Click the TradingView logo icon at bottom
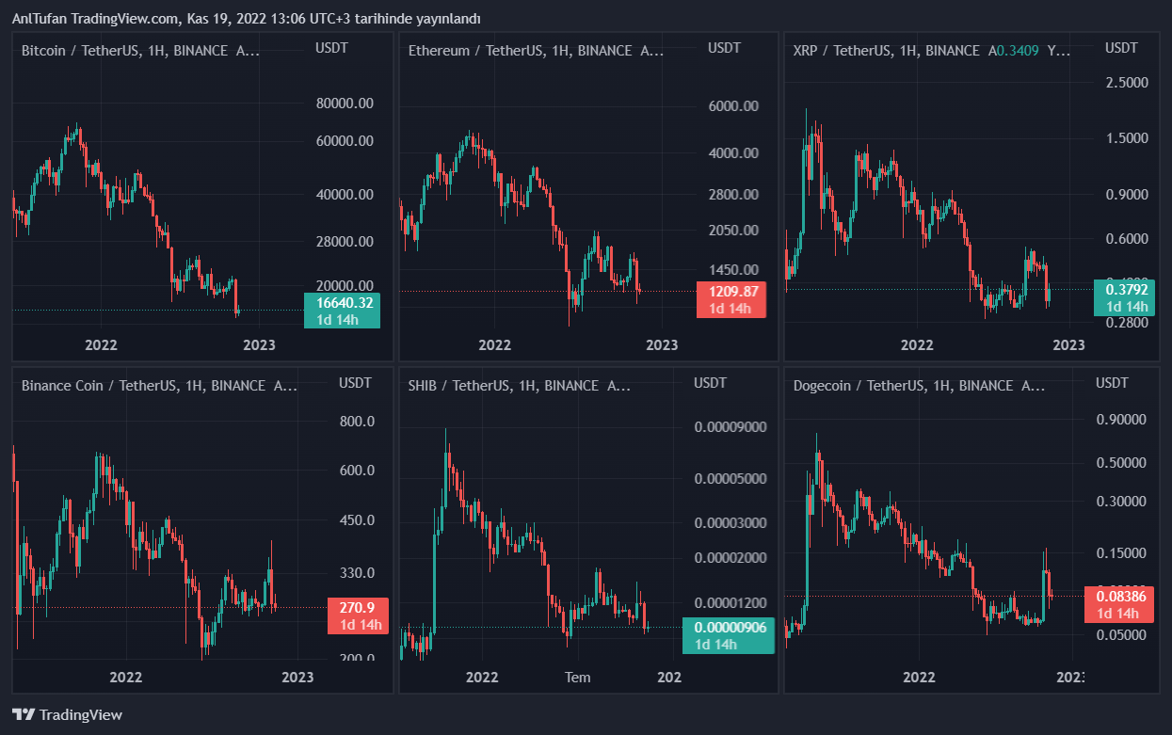This screenshot has width=1172, height=735. tap(24, 714)
